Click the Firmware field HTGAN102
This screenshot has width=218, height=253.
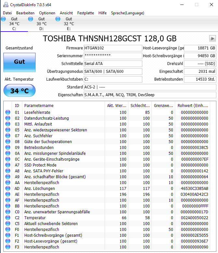(113, 48)
